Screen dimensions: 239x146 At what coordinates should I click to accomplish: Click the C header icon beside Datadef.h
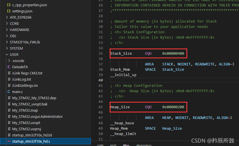point(9,67)
